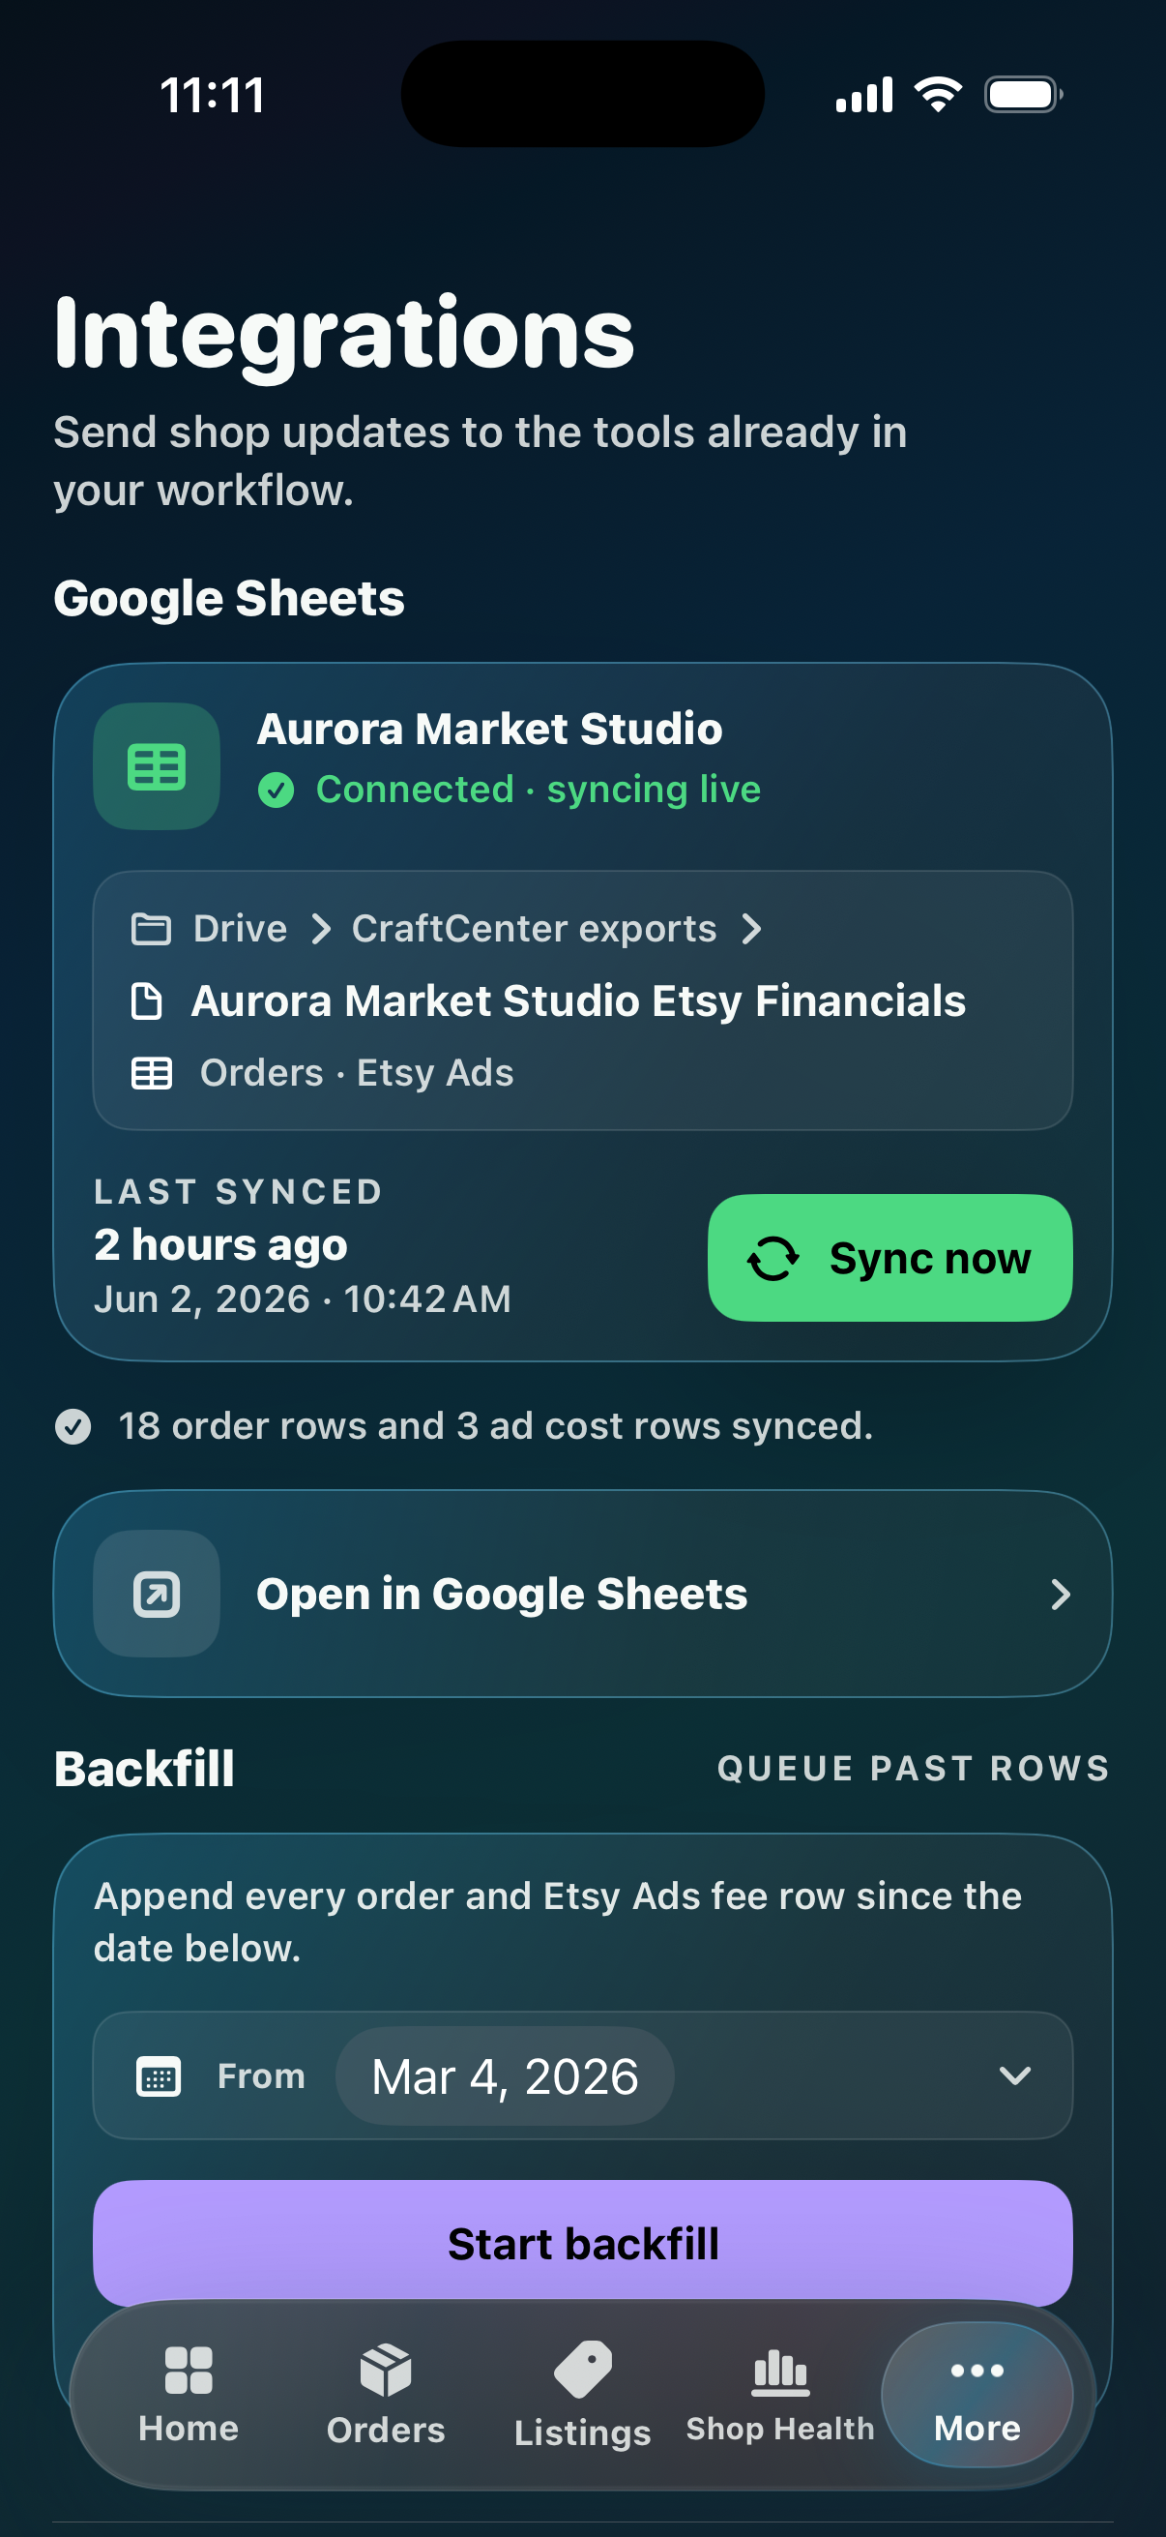This screenshot has width=1166, height=2537.
Task: Select the More tab
Action: (x=977, y=2395)
